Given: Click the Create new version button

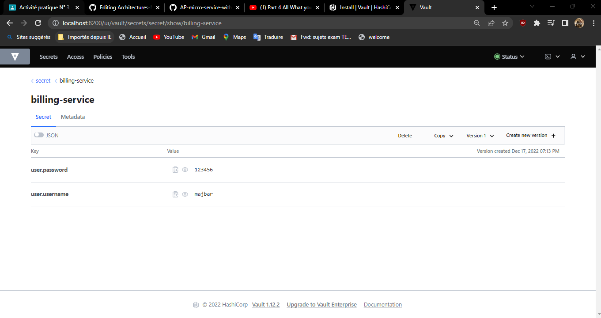Looking at the screenshot, I should pos(531,135).
